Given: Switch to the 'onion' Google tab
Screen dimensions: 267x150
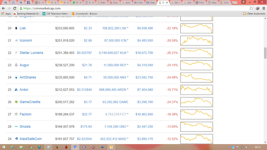Looking at the screenshot, I should pos(126,2).
